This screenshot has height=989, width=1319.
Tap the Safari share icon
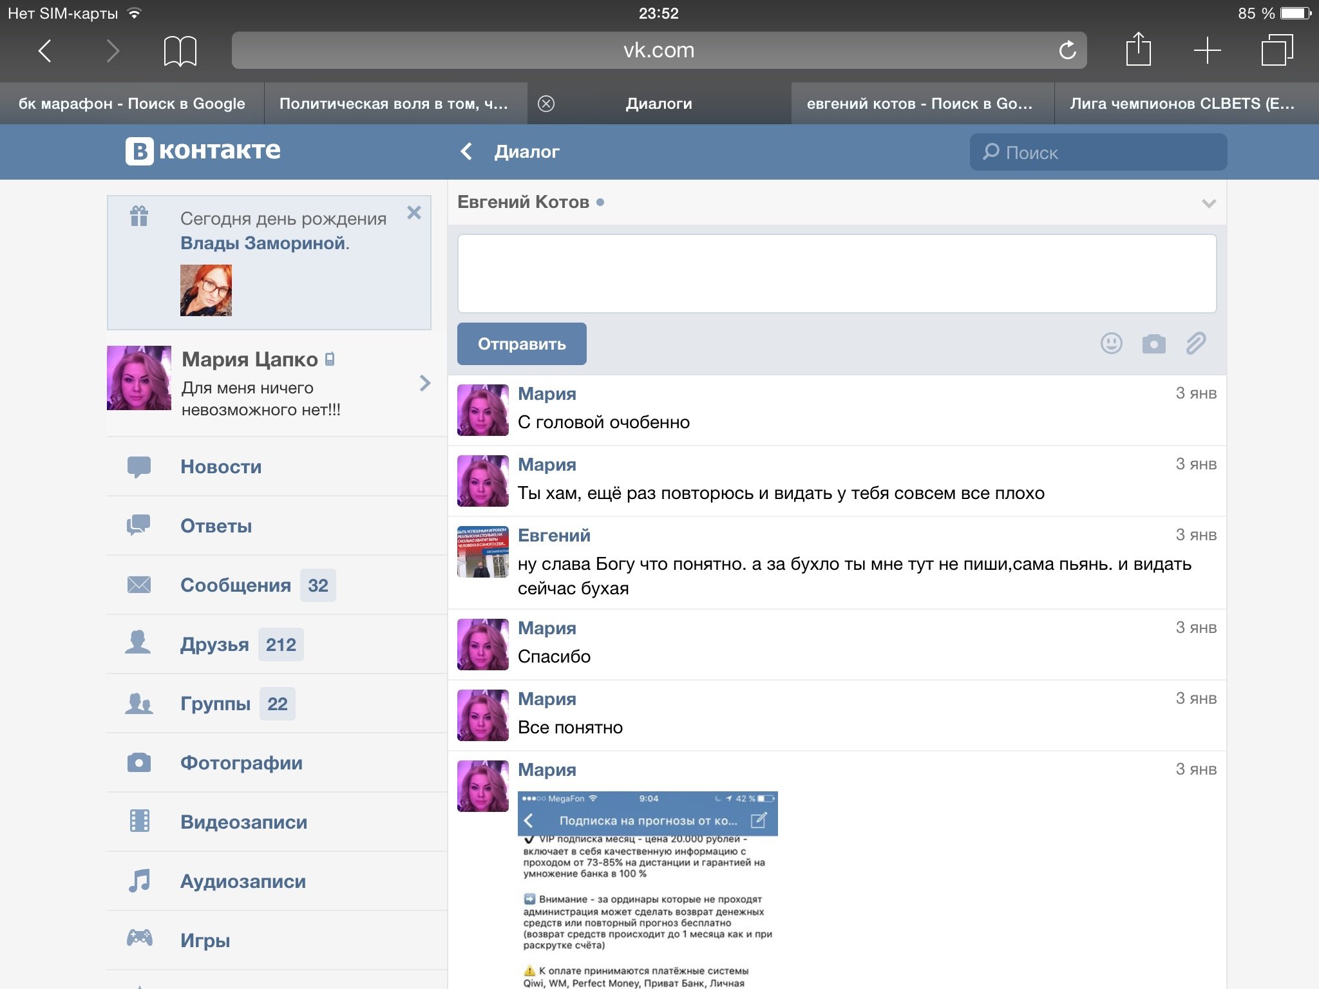[1138, 50]
